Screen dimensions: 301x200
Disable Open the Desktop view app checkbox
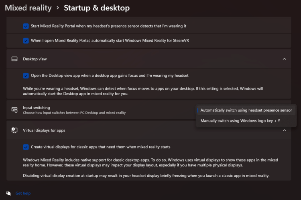[x=26, y=75]
